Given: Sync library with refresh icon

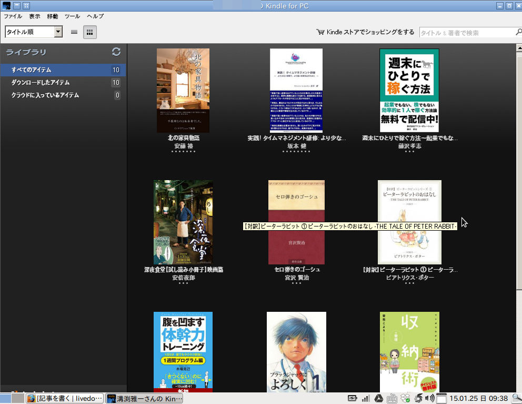Looking at the screenshot, I should click(x=116, y=52).
